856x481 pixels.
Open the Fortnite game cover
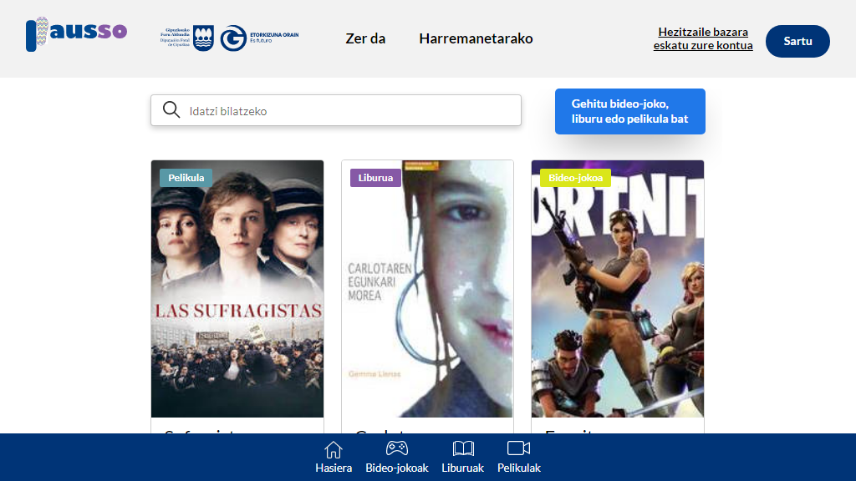pos(618,288)
